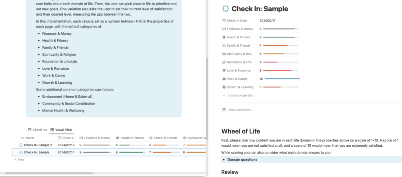Image resolution: width=402 pixels, height=177 pixels.
Task: Click the Work & Career progress bar
Action: (282, 79)
